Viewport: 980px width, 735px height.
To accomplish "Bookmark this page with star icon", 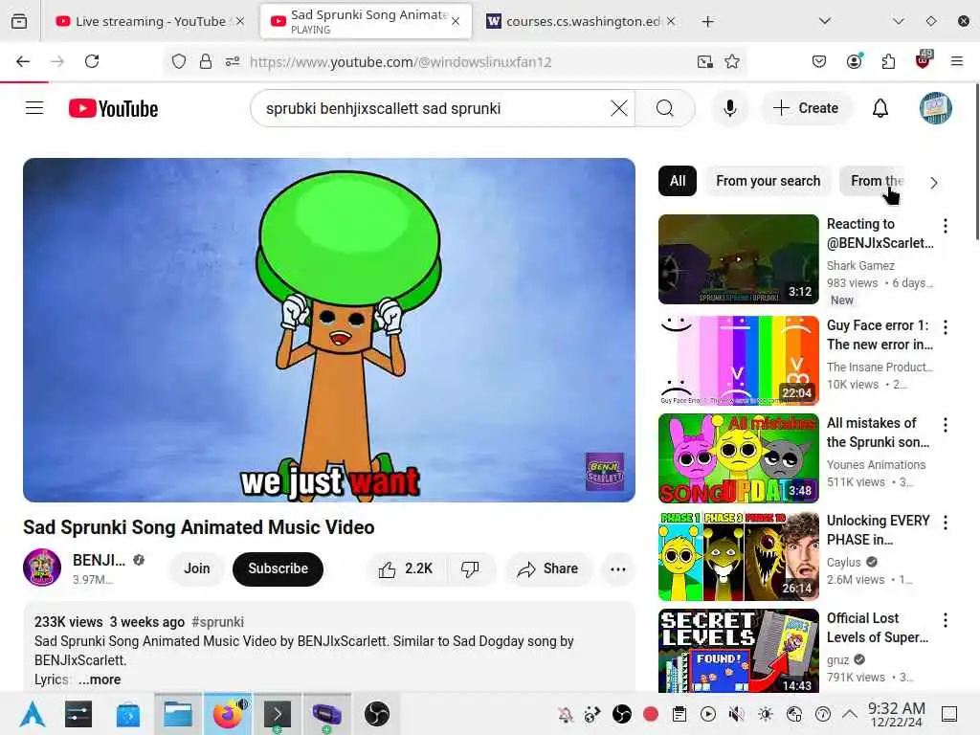I will (732, 61).
